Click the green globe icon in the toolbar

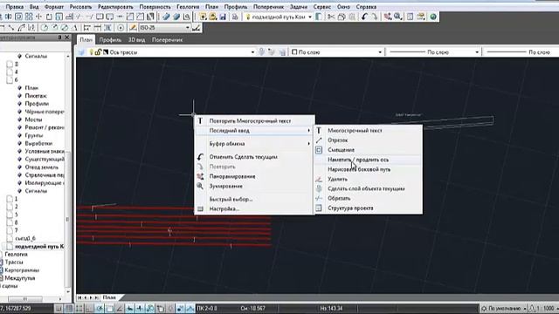tap(433, 17)
